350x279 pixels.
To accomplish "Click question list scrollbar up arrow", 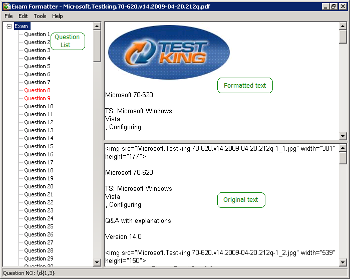I will click(x=97, y=27).
